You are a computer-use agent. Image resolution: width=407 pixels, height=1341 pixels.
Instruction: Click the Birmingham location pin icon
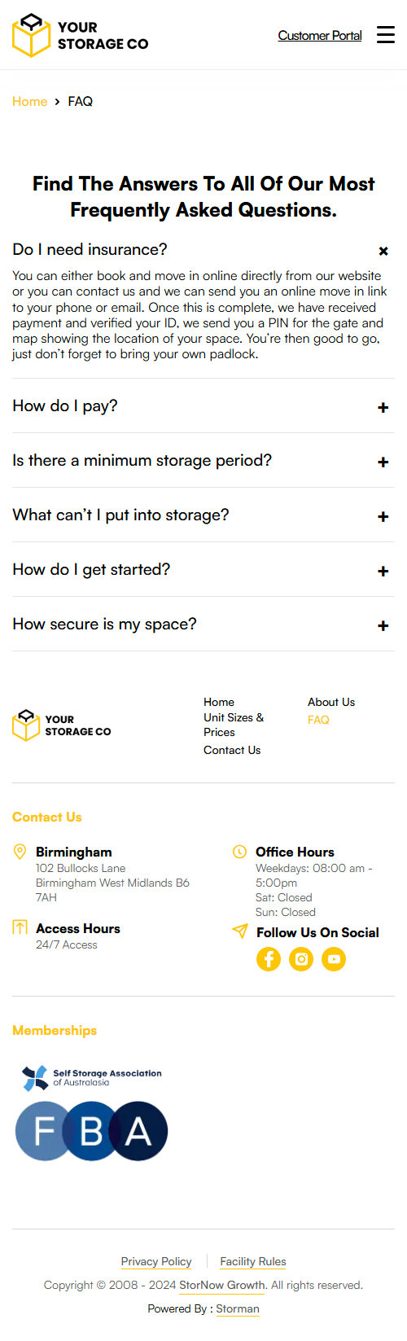(20, 852)
